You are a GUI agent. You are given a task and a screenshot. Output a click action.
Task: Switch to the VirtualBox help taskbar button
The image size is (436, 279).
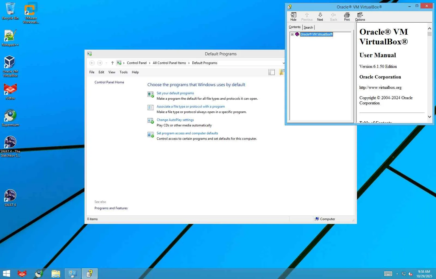click(90, 274)
